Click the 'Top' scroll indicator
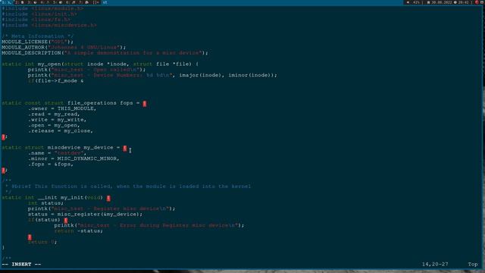Screen dimensions: 485x273 point(473,265)
